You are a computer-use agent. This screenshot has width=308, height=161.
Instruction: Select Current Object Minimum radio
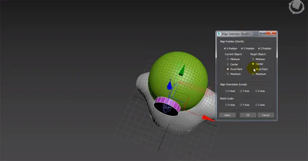tap(228, 59)
